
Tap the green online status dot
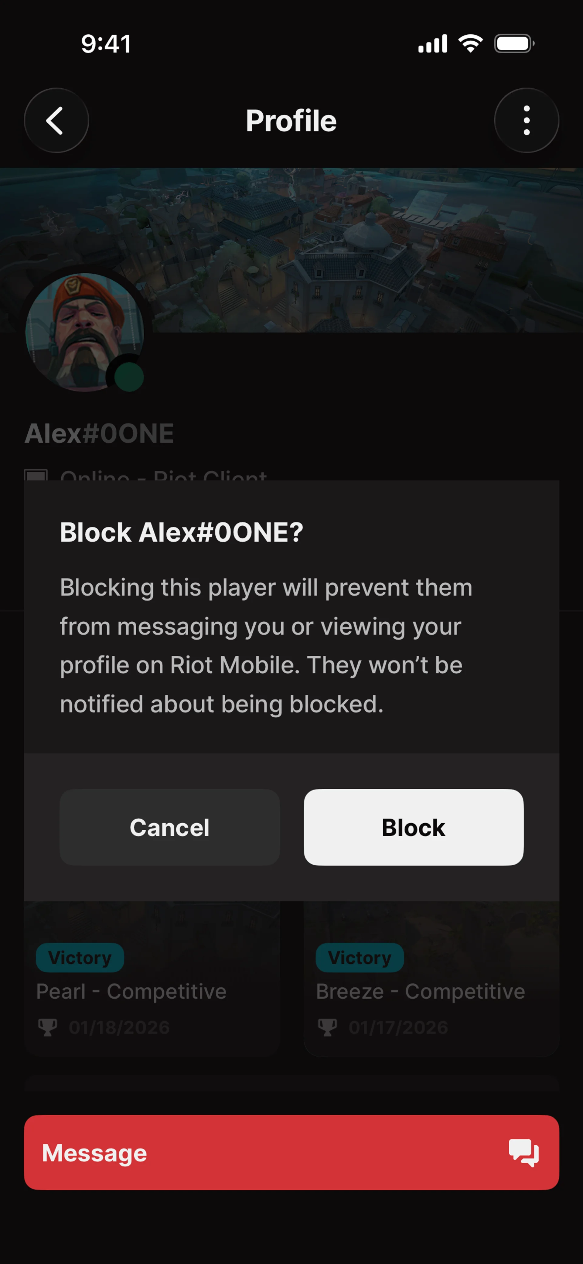[129, 377]
